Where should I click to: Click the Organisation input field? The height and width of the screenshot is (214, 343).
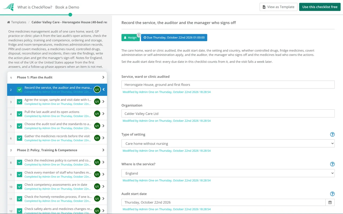tap(228, 113)
